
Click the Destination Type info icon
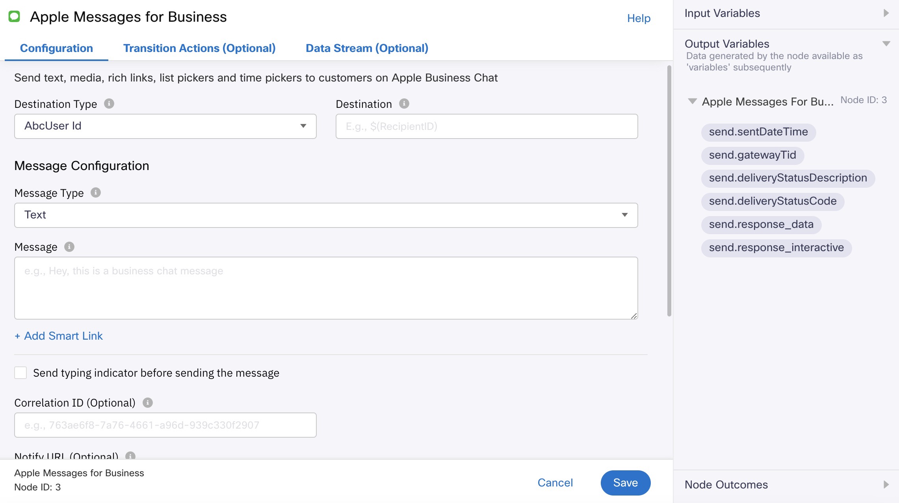point(109,104)
